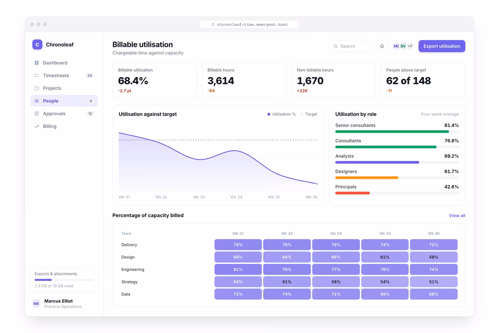Select the Delivery team row label
Viewport: 499px width, 333px height.
(x=129, y=245)
